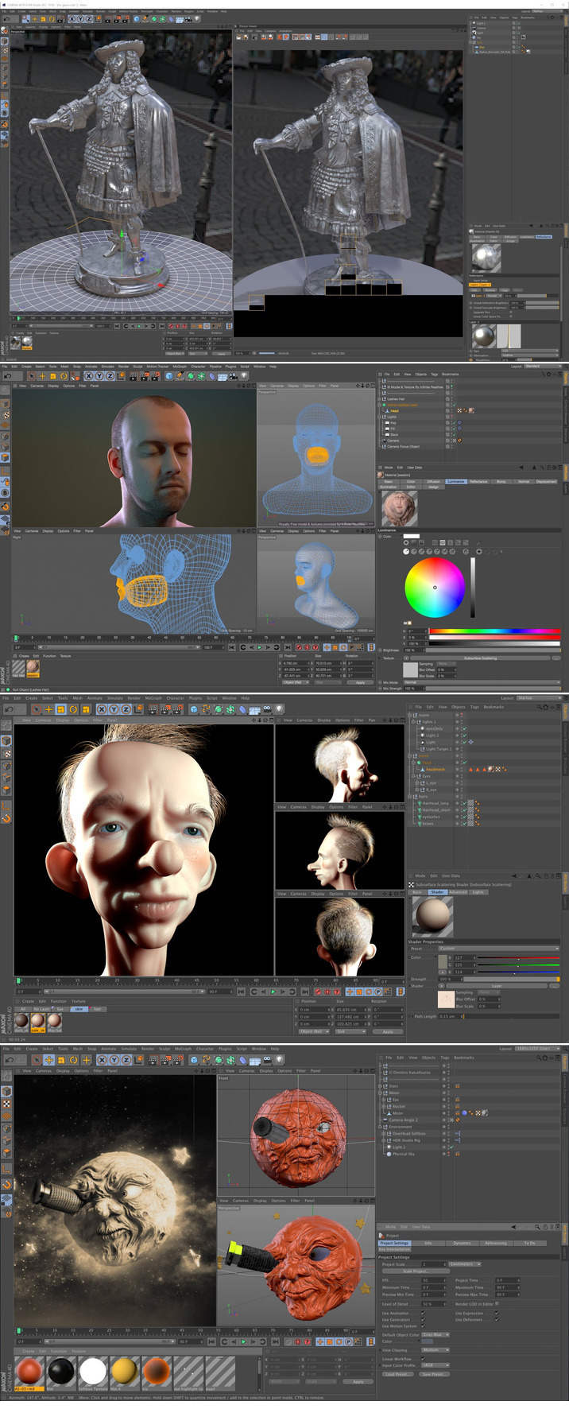Viewport: 569px width, 1409px height.
Task: Toggle Z-axis lock in caricature scene toolbar
Action: [x=126, y=708]
